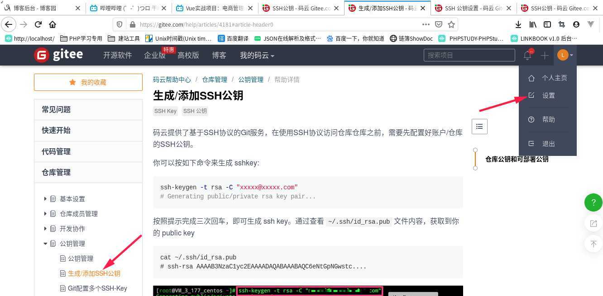Toggle the browser sidebar panel icon
The width and height of the screenshot is (603, 296).
547,24
